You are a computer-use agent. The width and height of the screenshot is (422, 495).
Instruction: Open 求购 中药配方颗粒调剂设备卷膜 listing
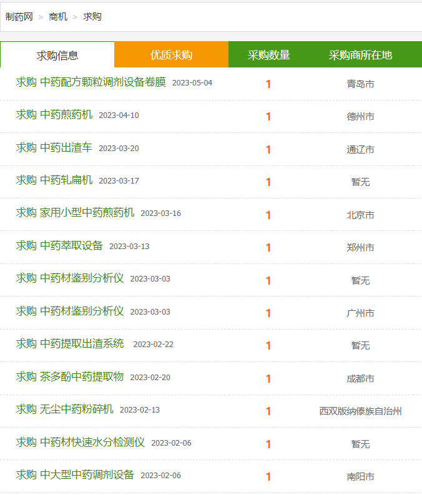click(91, 82)
